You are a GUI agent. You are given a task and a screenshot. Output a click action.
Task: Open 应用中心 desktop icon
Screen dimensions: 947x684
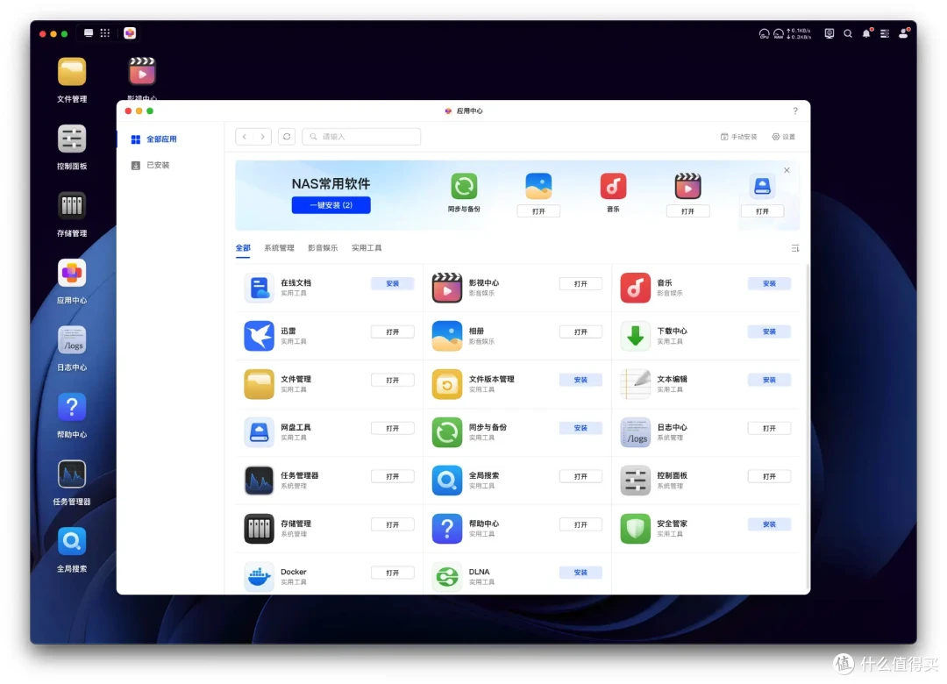(x=71, y=273)
